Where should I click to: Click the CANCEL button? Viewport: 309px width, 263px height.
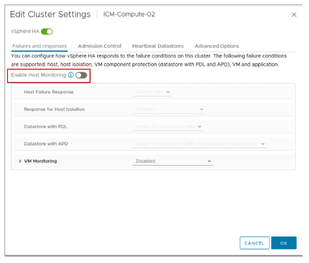pyautogui.click(x=254, y=243)
